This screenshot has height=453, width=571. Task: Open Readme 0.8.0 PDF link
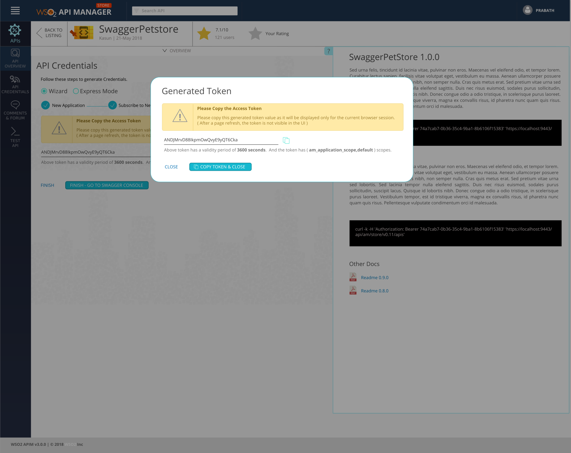pos(374,291)
